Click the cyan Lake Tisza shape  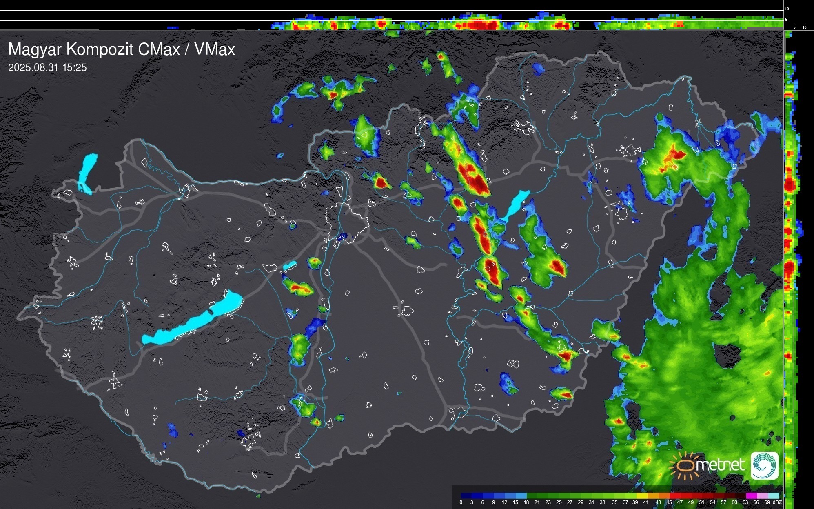click(x=517, y=204)
